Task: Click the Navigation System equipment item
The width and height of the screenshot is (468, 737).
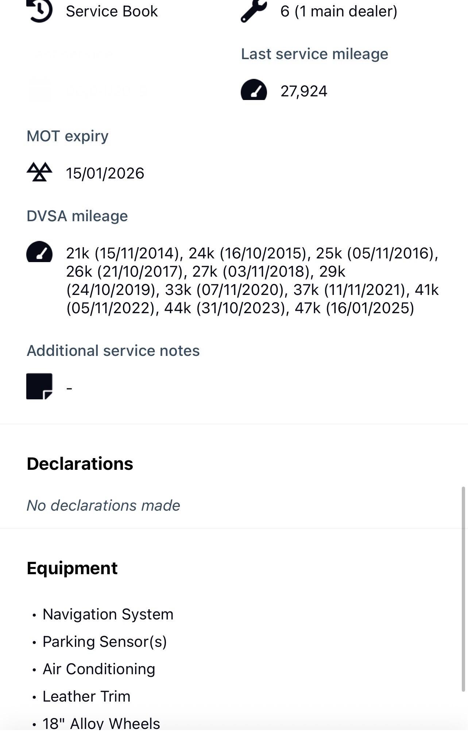Action: tap(108, 614)
